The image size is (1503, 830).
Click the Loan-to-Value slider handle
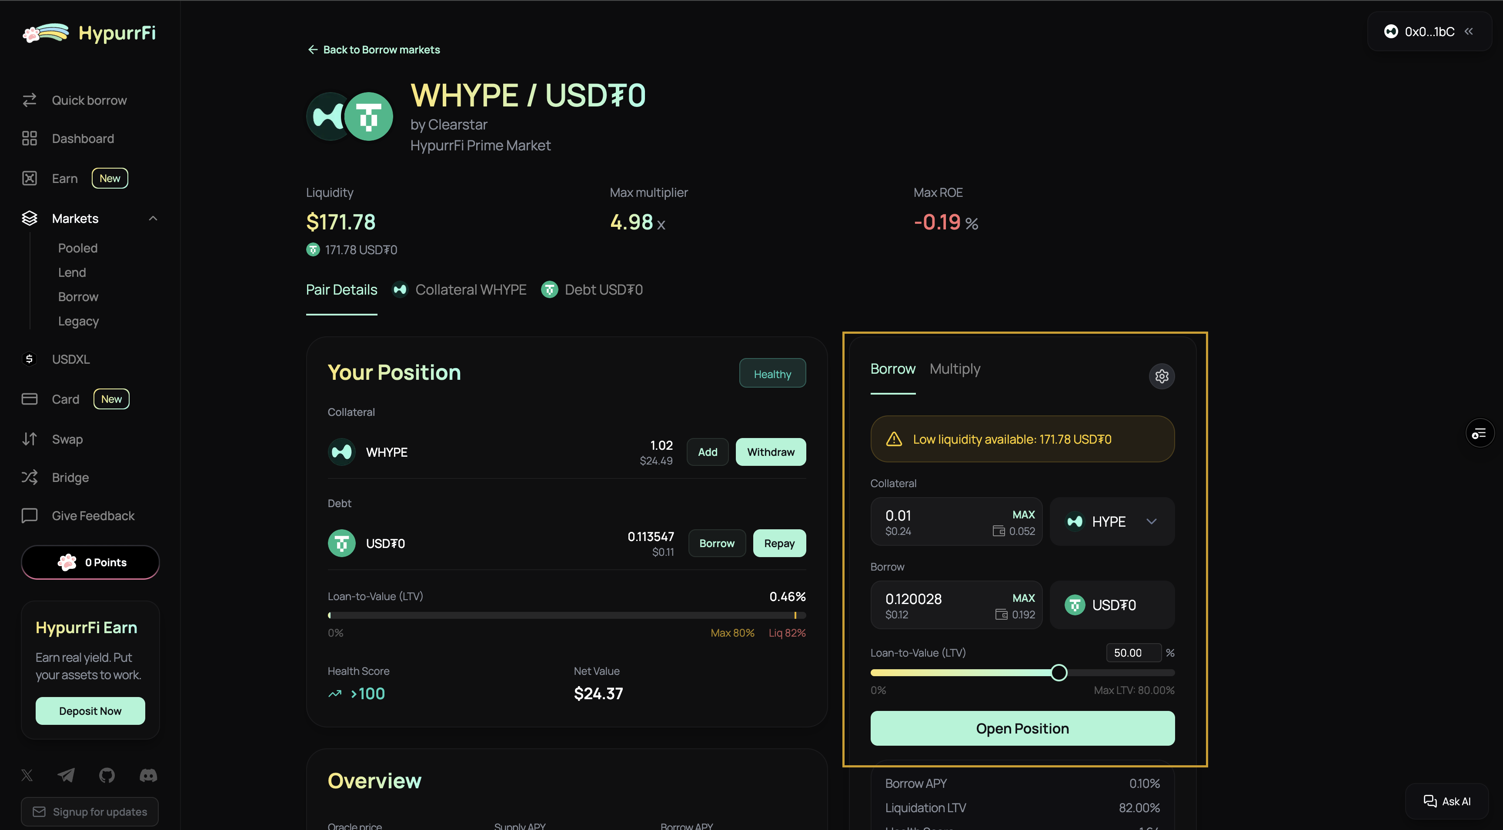click(x=1059, y=673)
